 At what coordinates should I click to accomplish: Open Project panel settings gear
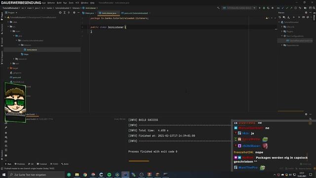[x=74, y=12]
